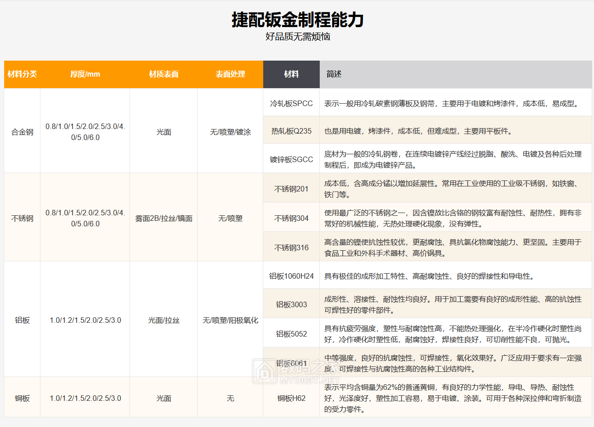
Task: Click the 热轧板Q235 description text
Action: (x=418, y=131)
